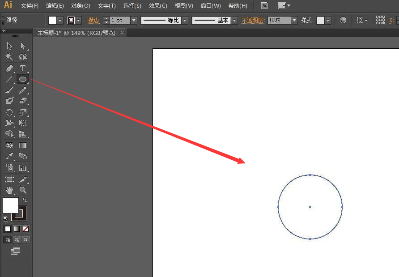The width and height of the screenshot is (399, 277).
Task: Open the 编辑(E) menu
Action: point(55,6)
